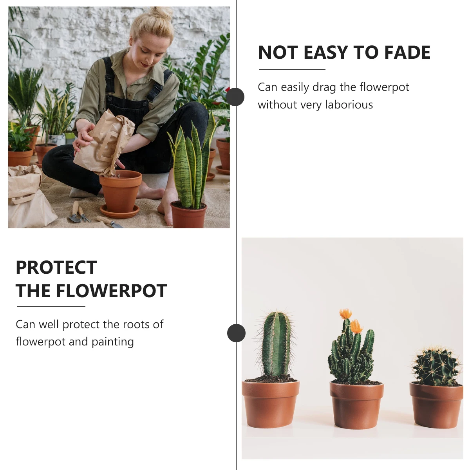The height and width of the screenshot is (470, 470).
Task: Click the text 'without very laborious'
Action: click(x=315, y=105)
